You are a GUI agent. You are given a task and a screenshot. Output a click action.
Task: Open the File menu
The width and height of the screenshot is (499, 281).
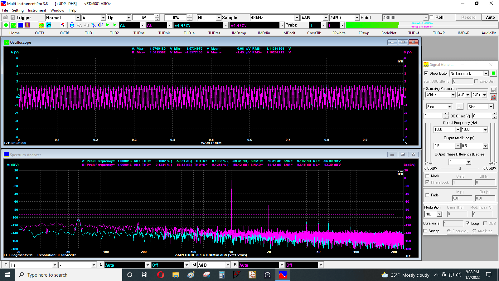coord(5,10)
